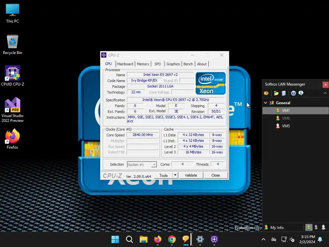Switch to the Bench tab in CPU-Z

click(188, 64)
